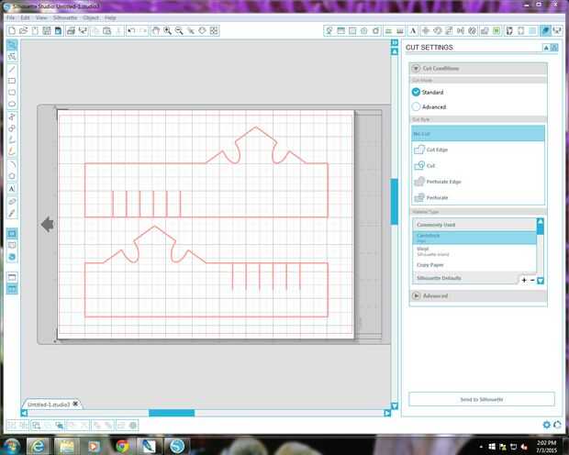Viewport: 569px width, 455px height.
Task: Select the Standard cut mode radio
Action: pyautogui.click(x=416, y=92)
